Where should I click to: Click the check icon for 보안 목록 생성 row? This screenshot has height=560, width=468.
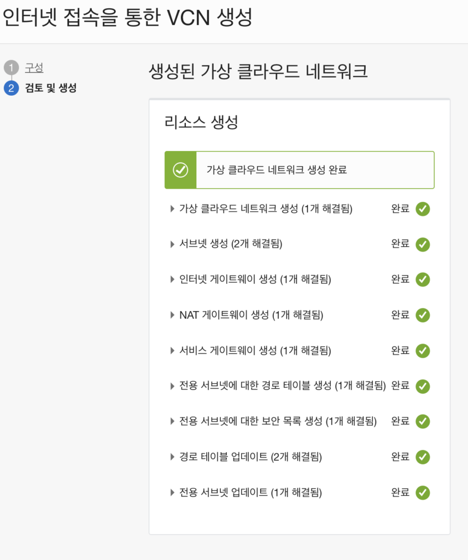[x=423, y=422]
